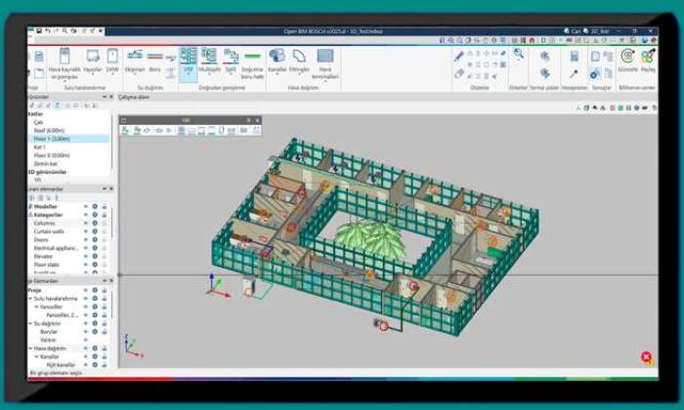Open the Yayıcılar dropdown arrow
684x410 pixels.
93,75
